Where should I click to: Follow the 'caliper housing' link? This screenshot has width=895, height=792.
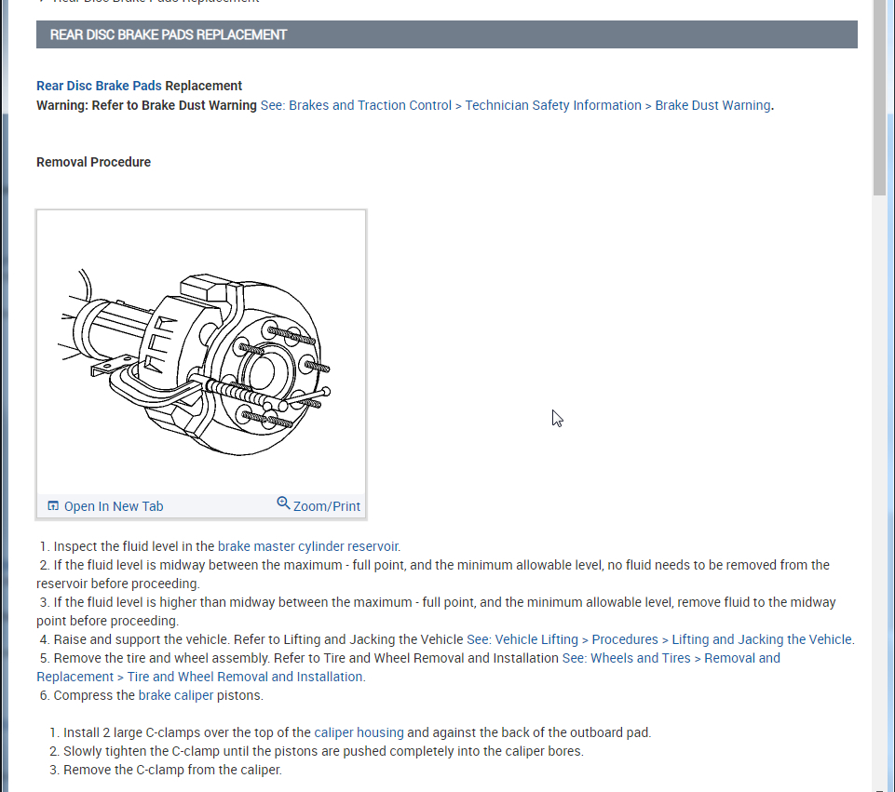pos(359,732)
